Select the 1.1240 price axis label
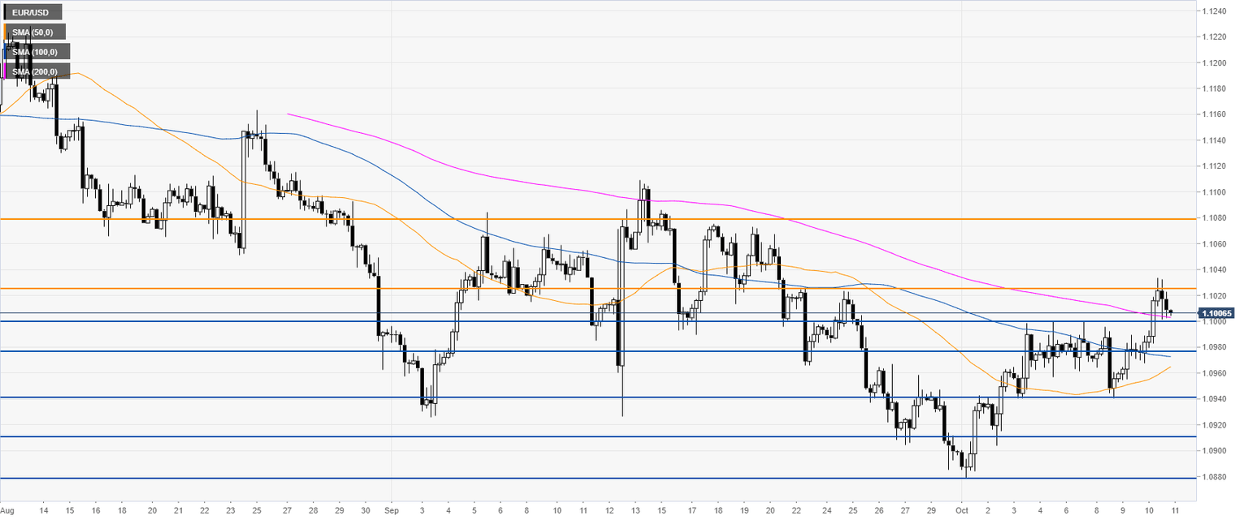Viewport: 1248px width, 520px height. [1216, 11]
